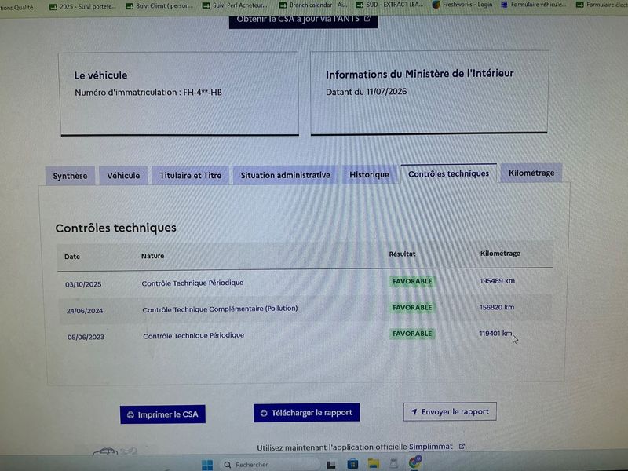The image size is (628, 471).
Task: Click Contrôle Technique Périodique in the 03/10/2025 row
Action: pyautogui.click(x=192, y=283)
